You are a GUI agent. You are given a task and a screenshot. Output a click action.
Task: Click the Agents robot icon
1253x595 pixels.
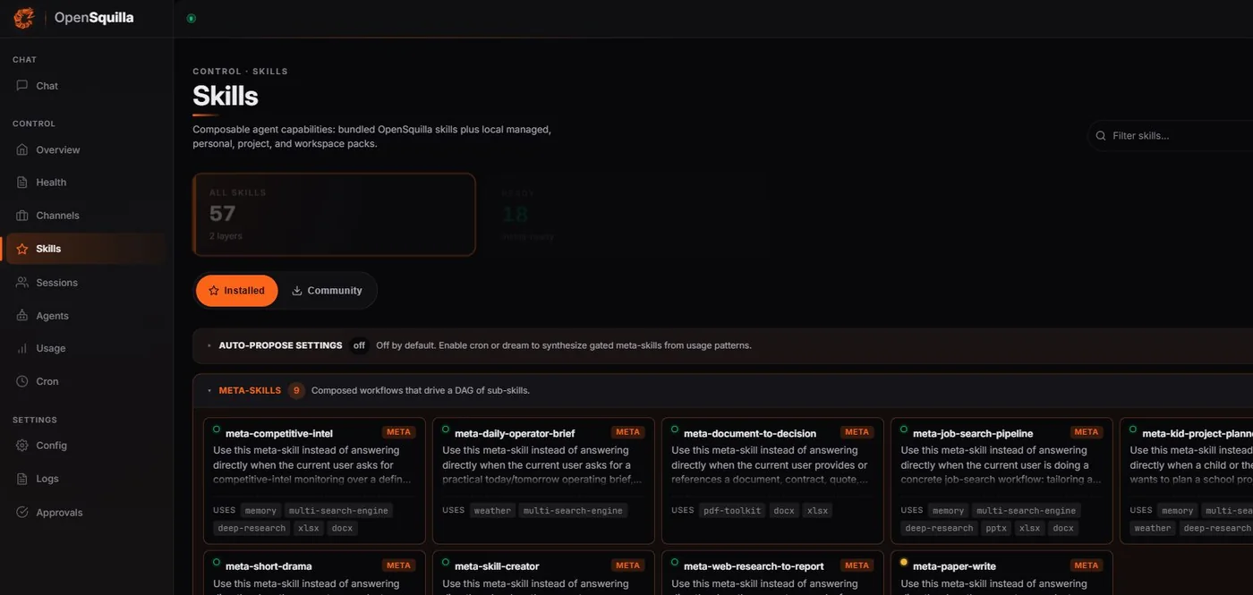[x=22, y=316]
